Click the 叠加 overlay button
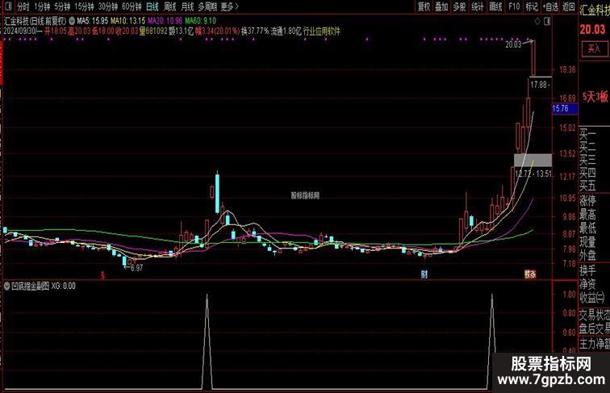 coord(441,6)
